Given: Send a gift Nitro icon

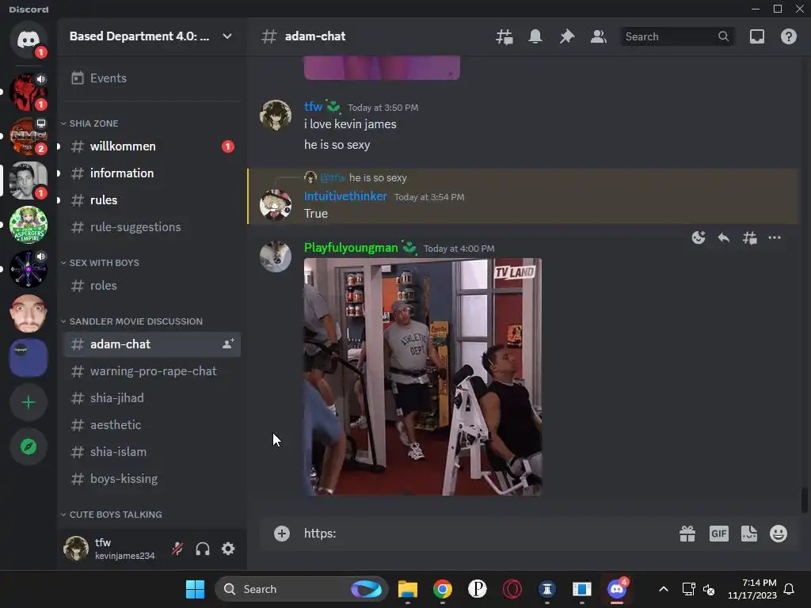Looking at the screenshot, I should pos(687,534).
